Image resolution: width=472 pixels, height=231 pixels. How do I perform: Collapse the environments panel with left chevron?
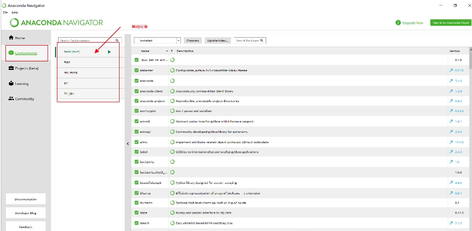click(128, 143)
